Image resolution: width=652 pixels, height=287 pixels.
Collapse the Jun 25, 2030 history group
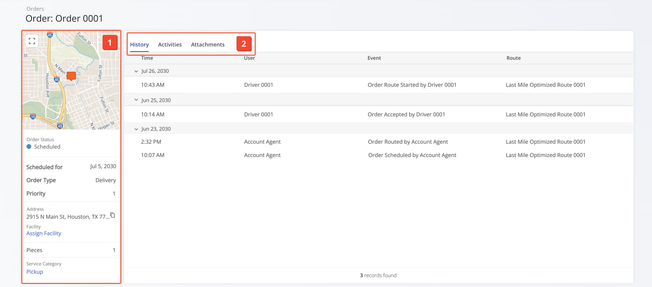tap(136, 100)
